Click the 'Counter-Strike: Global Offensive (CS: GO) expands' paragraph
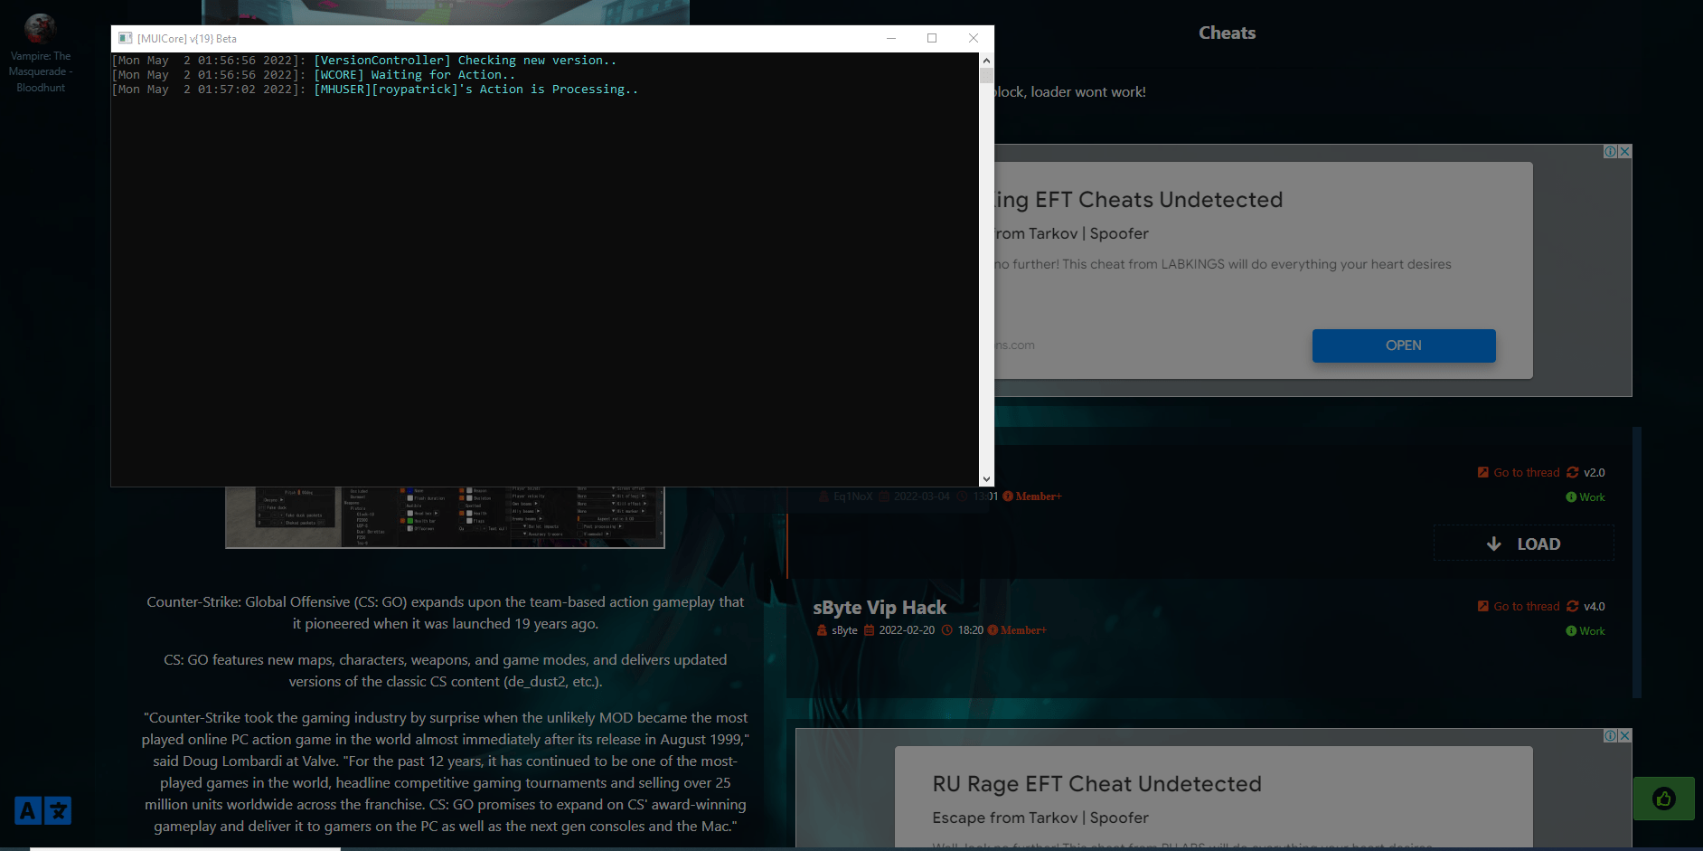Image resolution: width=1703 pixels, height=851 pixels. (x=446, y=613)
